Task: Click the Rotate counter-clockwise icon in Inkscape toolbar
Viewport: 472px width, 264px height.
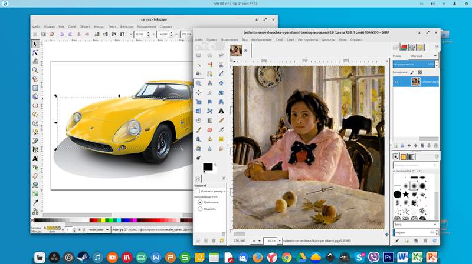Action: pyautogui.click(x=62, y=34)
